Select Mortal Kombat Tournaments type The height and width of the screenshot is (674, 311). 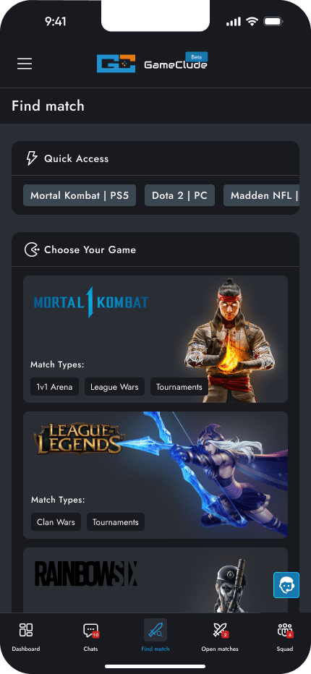click(x=179, y=387)
